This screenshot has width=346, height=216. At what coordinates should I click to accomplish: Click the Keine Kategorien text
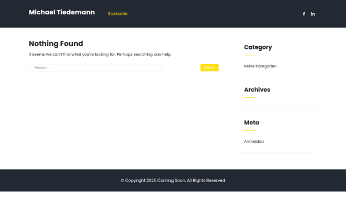click(x=260, y=66)
